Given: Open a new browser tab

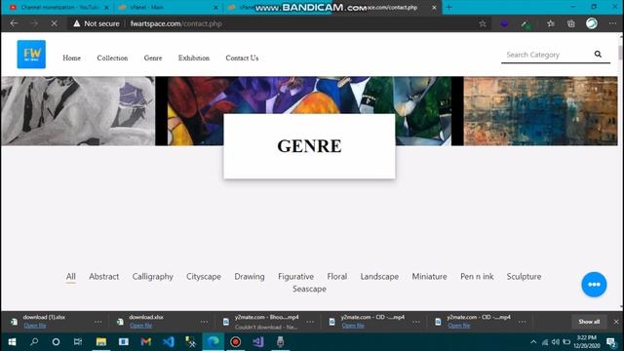Looking at the screenshot, I should point(448,7).
